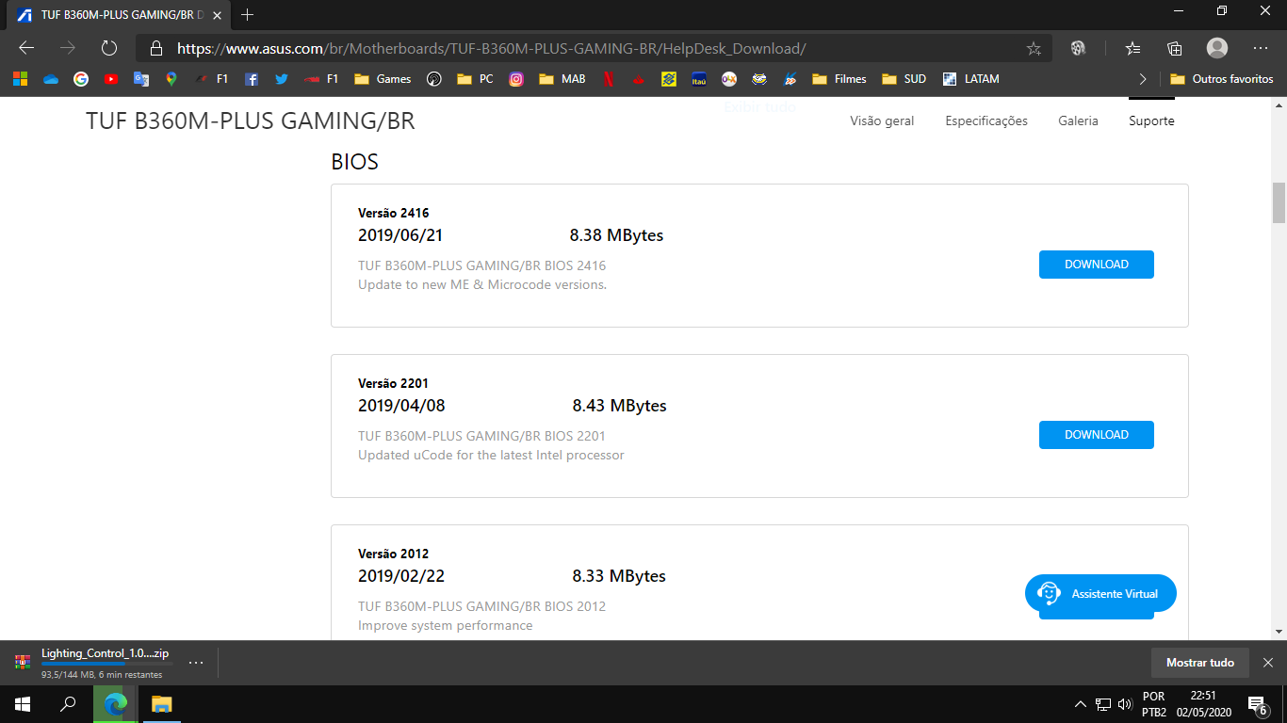Open the Google Maps bookmark
This screenshot has width=1287, height=723.
tap(171, 79)
